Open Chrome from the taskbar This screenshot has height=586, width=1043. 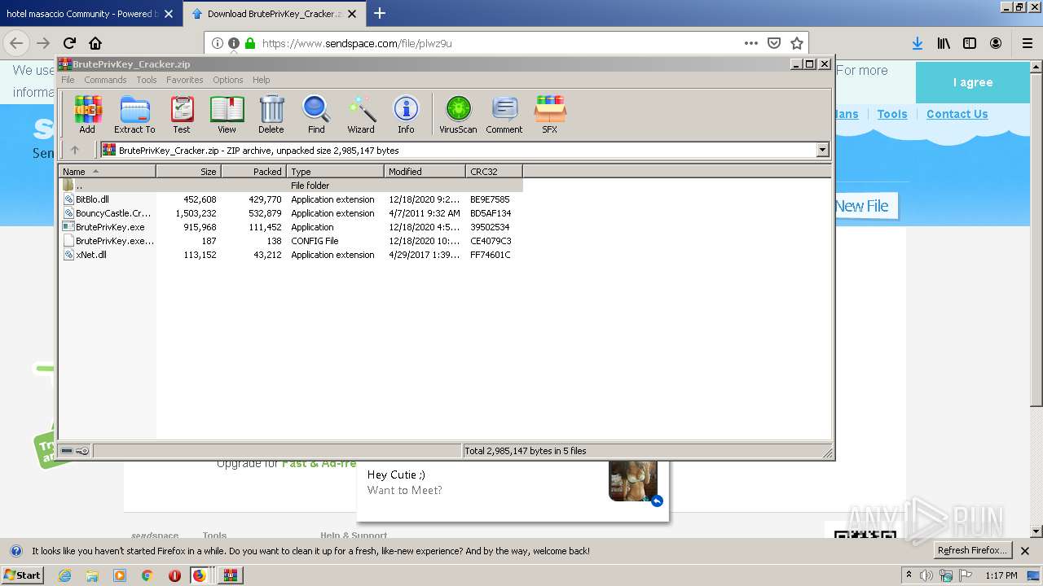(x=147, y=575)
